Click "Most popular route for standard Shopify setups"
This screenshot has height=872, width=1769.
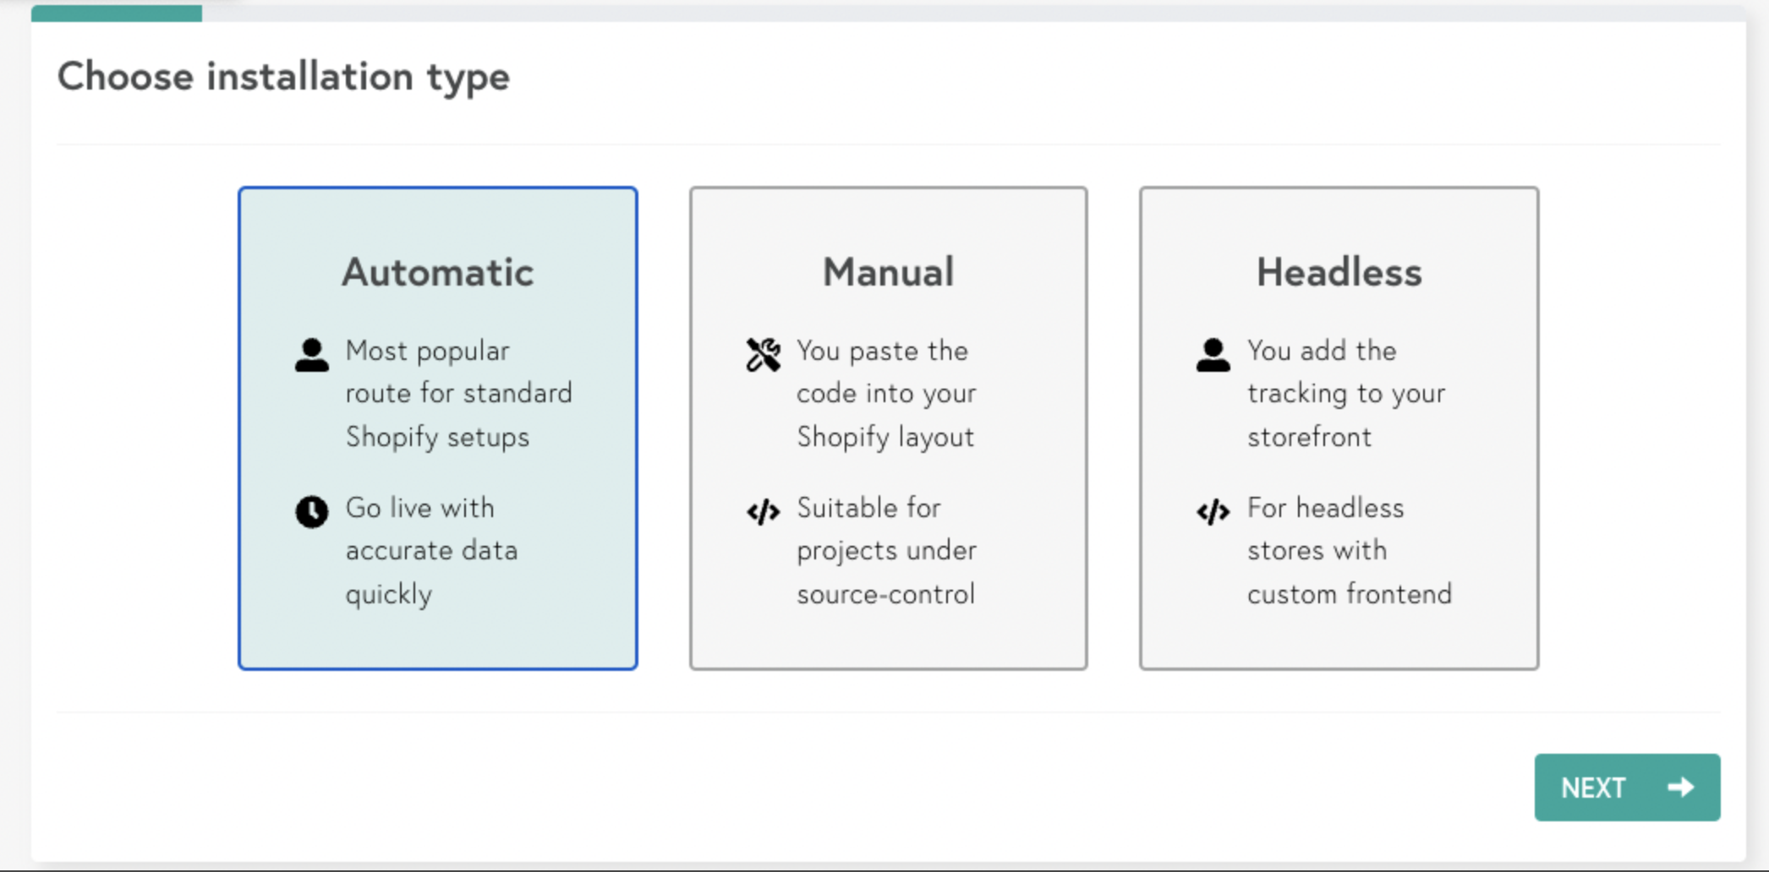coord(458,394)
